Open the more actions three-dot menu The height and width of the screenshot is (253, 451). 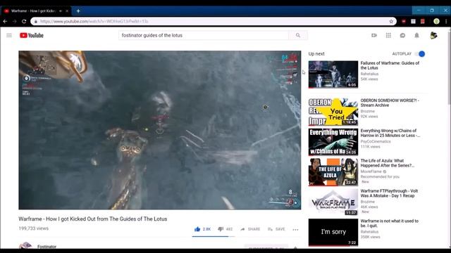(295, 230)
